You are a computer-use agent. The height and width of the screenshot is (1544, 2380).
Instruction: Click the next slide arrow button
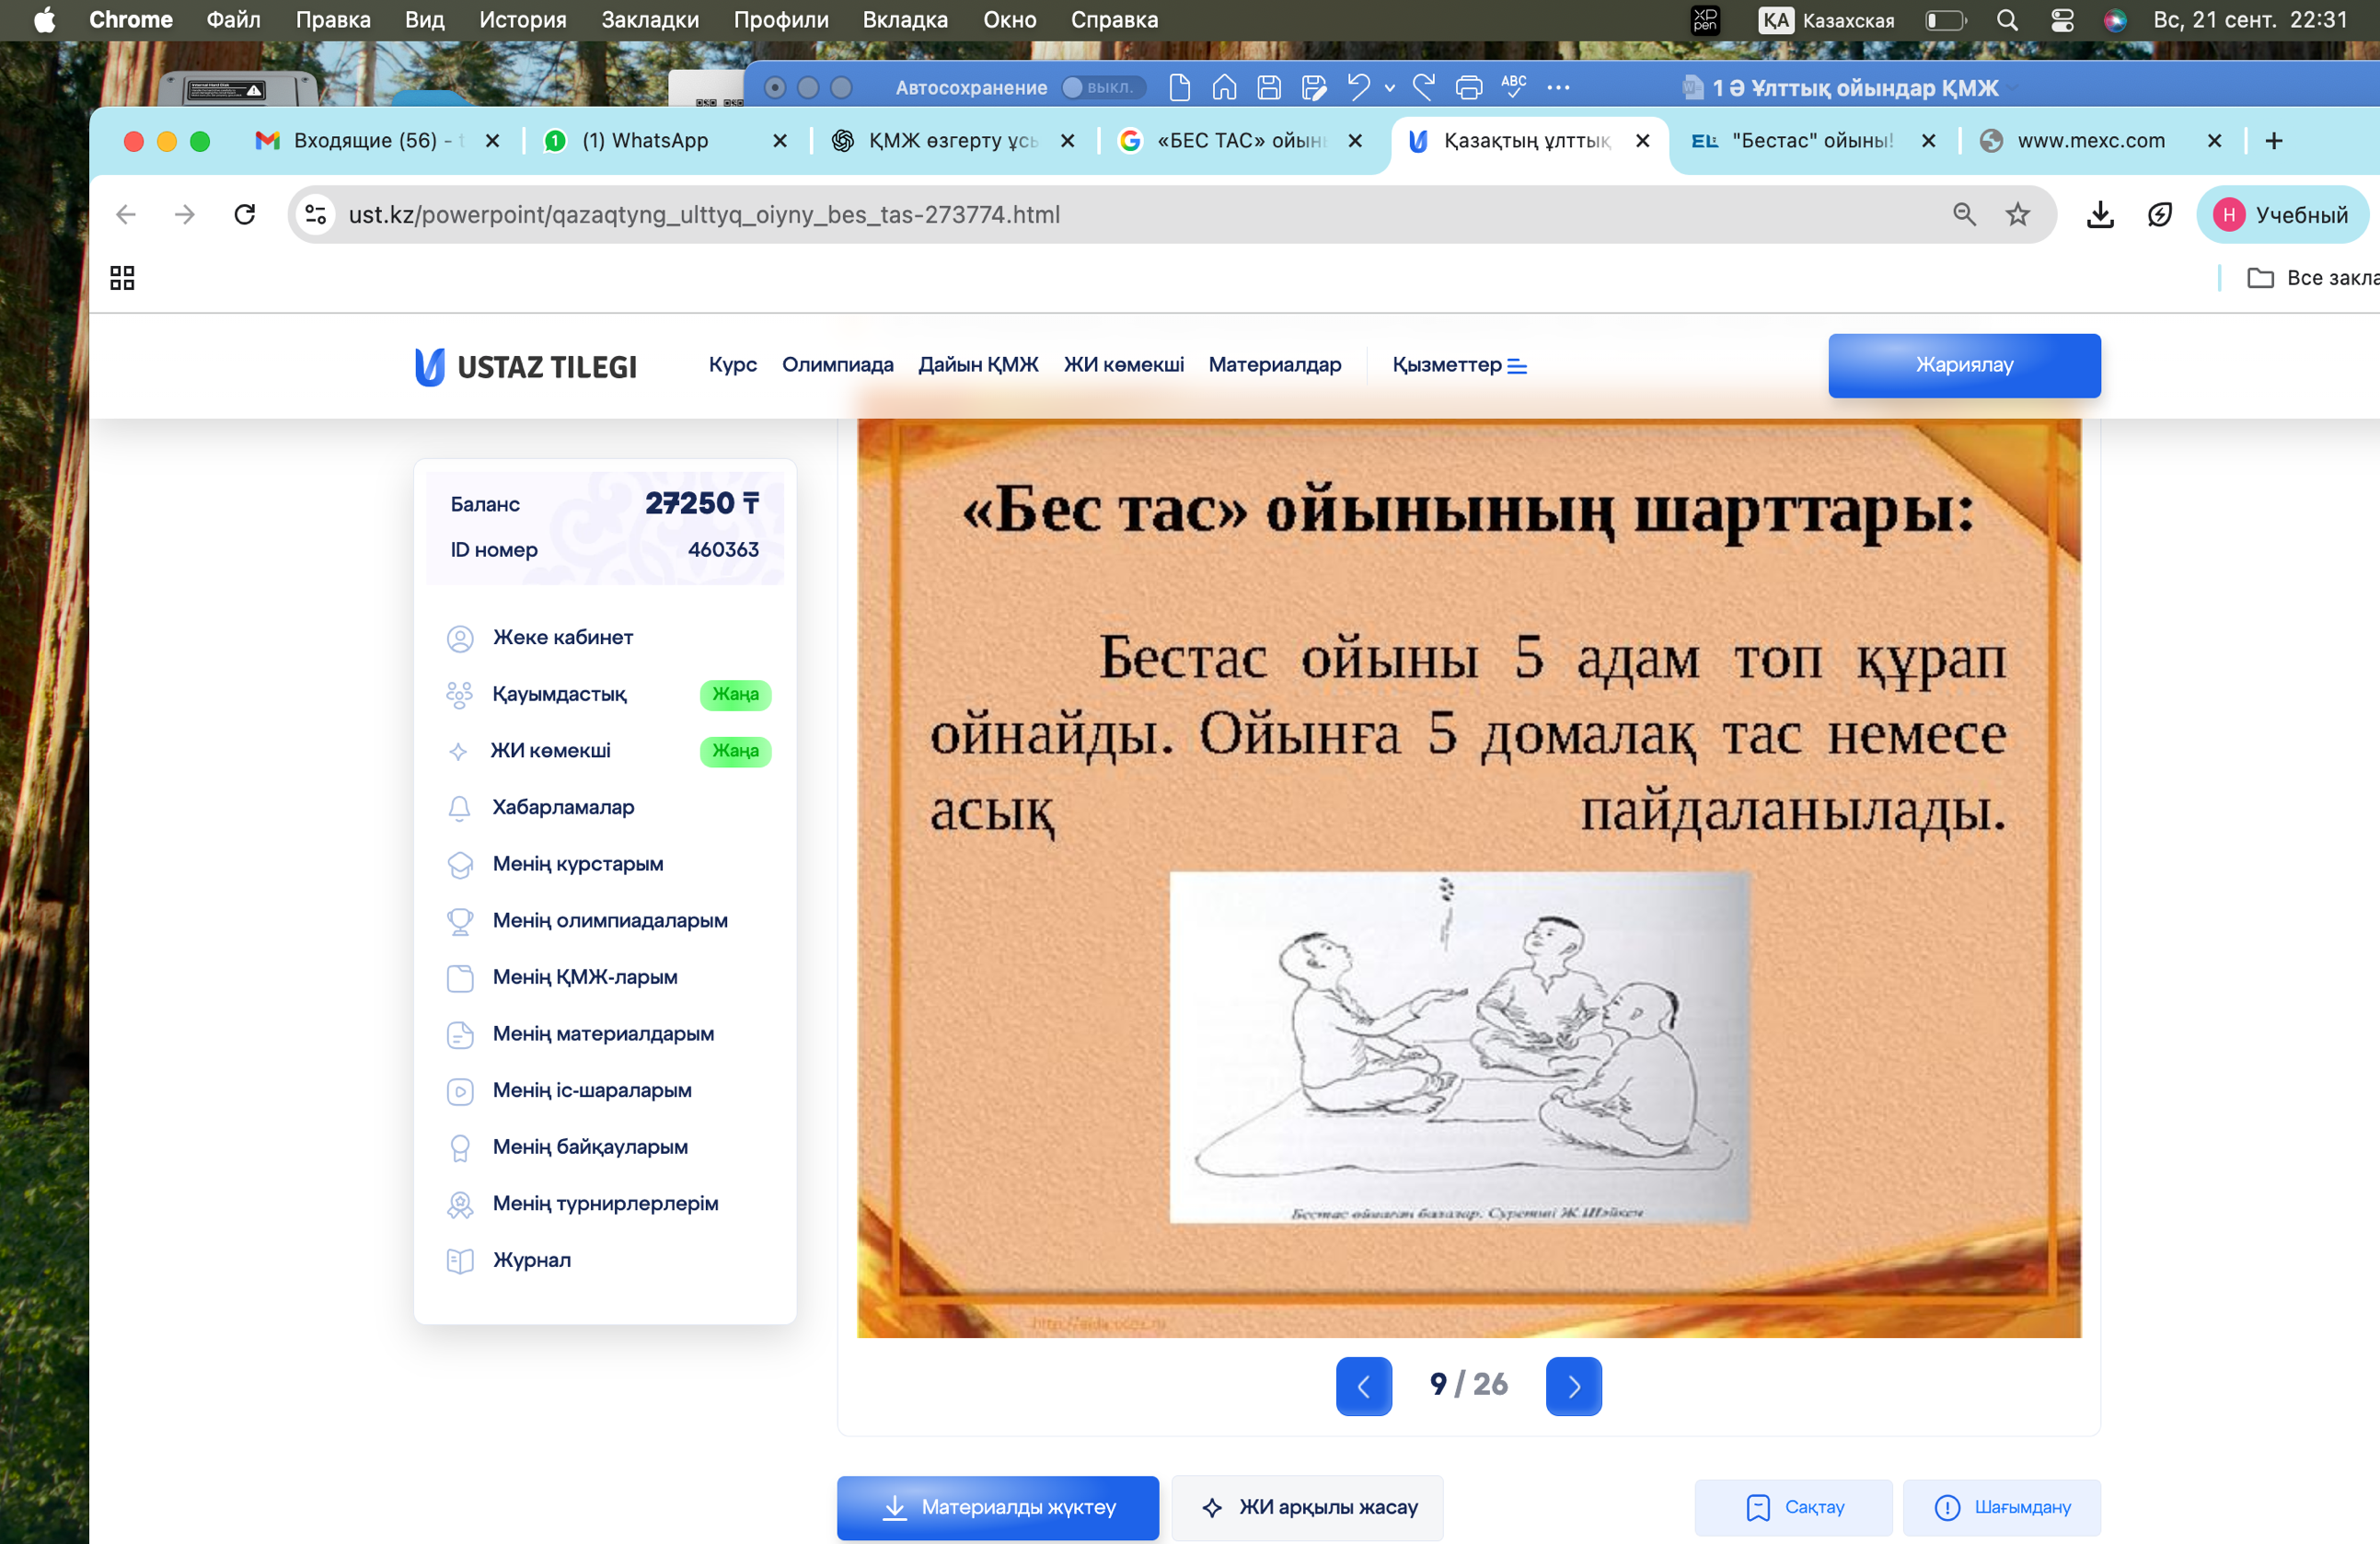pyautogui.click(x=1573, y=1385)
